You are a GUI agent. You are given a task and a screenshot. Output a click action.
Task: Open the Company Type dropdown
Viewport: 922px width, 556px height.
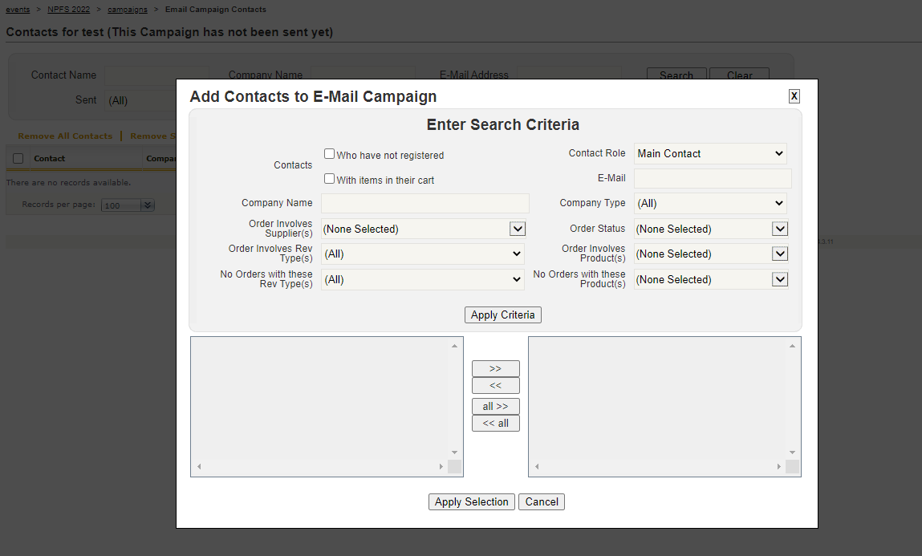709,203
